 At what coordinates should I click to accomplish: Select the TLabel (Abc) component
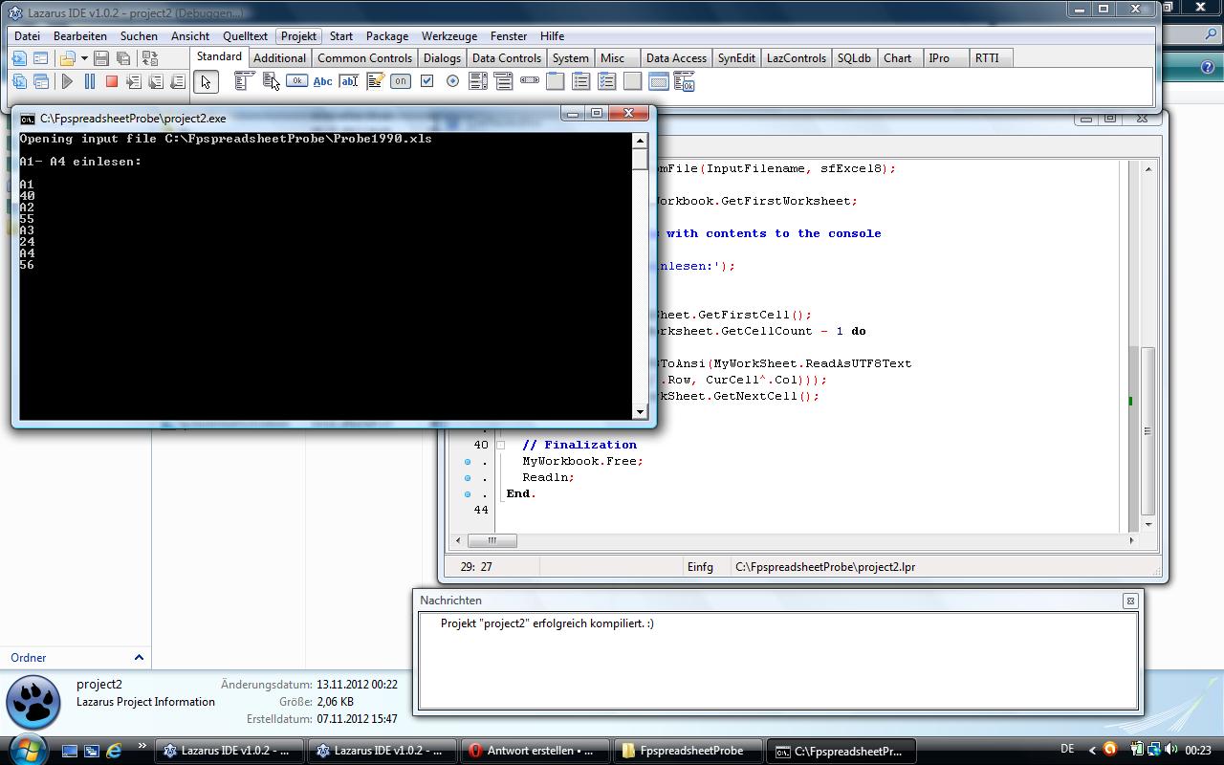tap(323, 81)
